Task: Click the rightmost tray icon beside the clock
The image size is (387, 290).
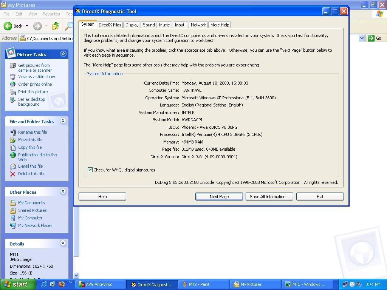Action: pos(359,284)
